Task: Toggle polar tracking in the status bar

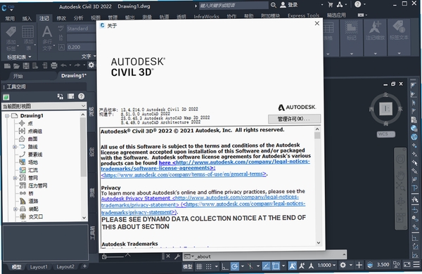Action: (234, 266)
